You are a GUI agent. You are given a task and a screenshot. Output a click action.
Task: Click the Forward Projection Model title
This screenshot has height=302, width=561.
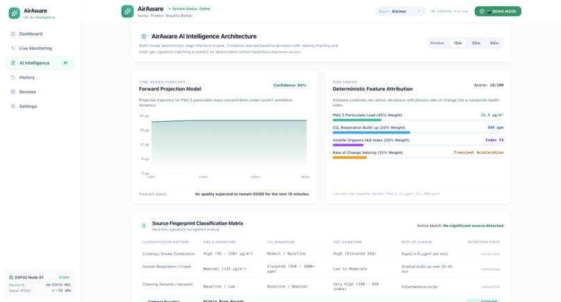pyautogui.click(x=170, y=89)
